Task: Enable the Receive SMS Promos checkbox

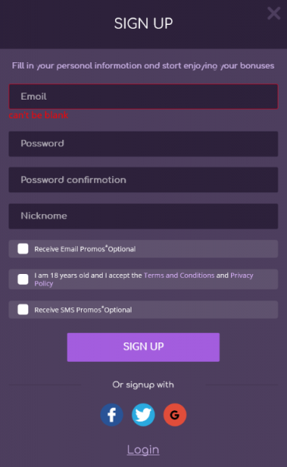Action: [23, 310]
